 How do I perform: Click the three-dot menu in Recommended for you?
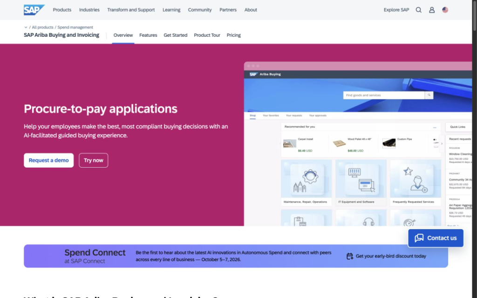(435, 127)
